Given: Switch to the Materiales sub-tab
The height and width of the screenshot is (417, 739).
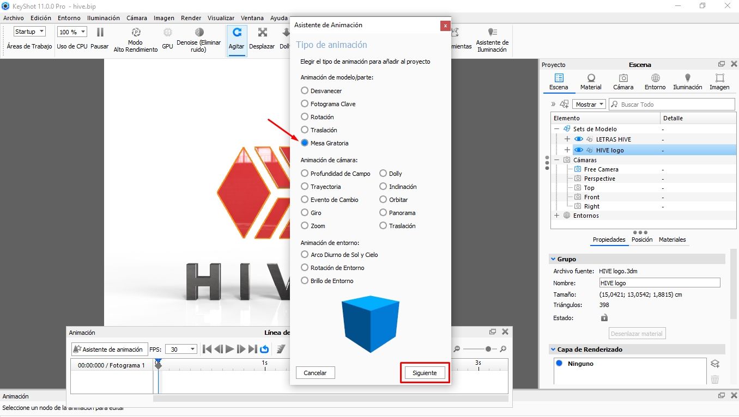Looking at the screenshot, I should pos(672,240).
